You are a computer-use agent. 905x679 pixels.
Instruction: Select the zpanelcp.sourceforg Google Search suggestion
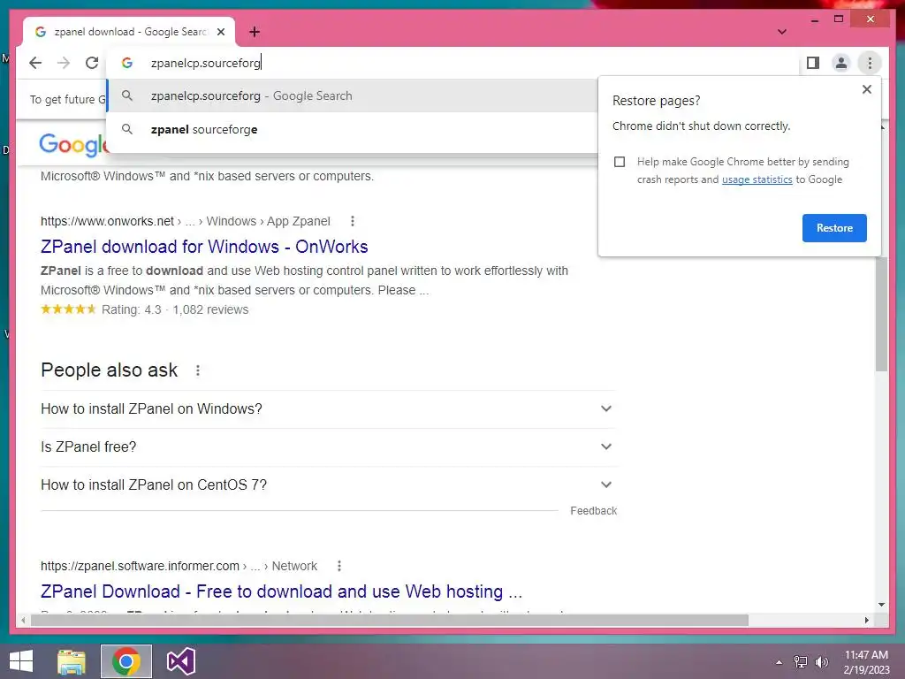pos(352,95)
